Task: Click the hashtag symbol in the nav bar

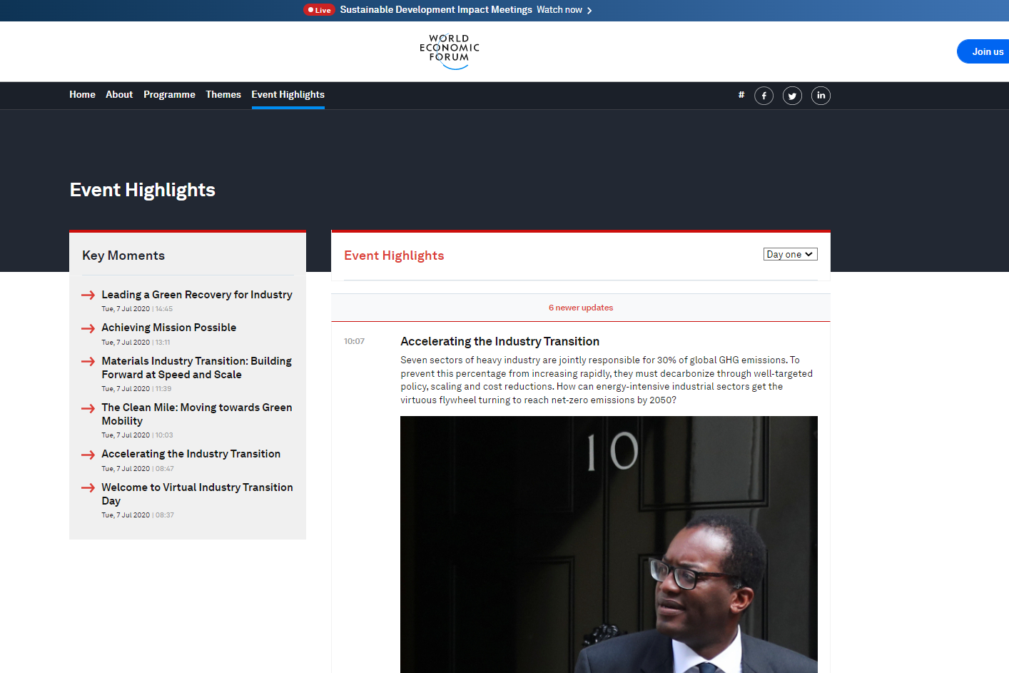Action: [x=741, y=94]
